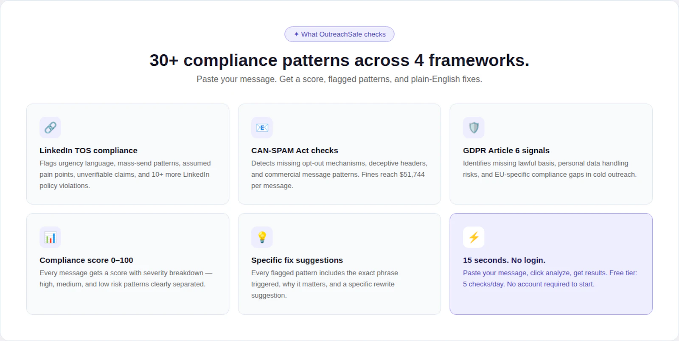This screenshot has width=679, height=341.
Task: Select the 'Specific fix suggestions' heading
Action: coord(297,260)
